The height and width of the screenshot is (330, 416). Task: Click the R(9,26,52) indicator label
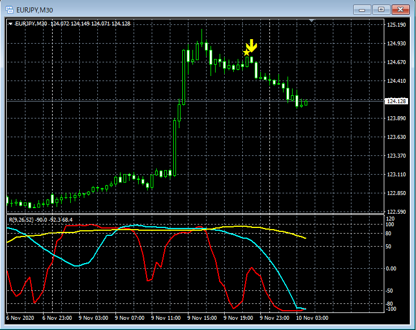tap(41, 220)
